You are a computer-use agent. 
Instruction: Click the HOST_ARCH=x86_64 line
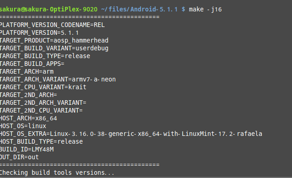tap(28, 119)
